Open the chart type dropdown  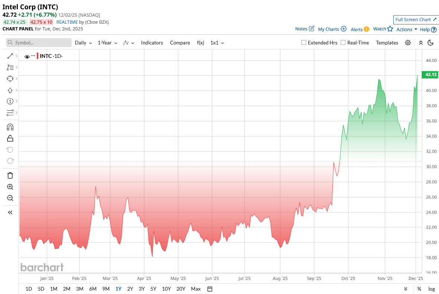tap(129, 43)
